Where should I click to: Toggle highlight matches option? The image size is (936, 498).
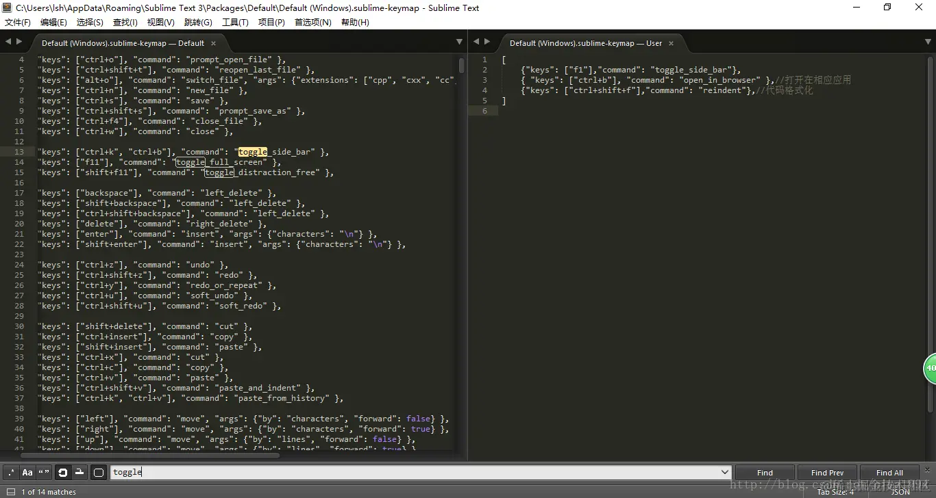[99, 472]
